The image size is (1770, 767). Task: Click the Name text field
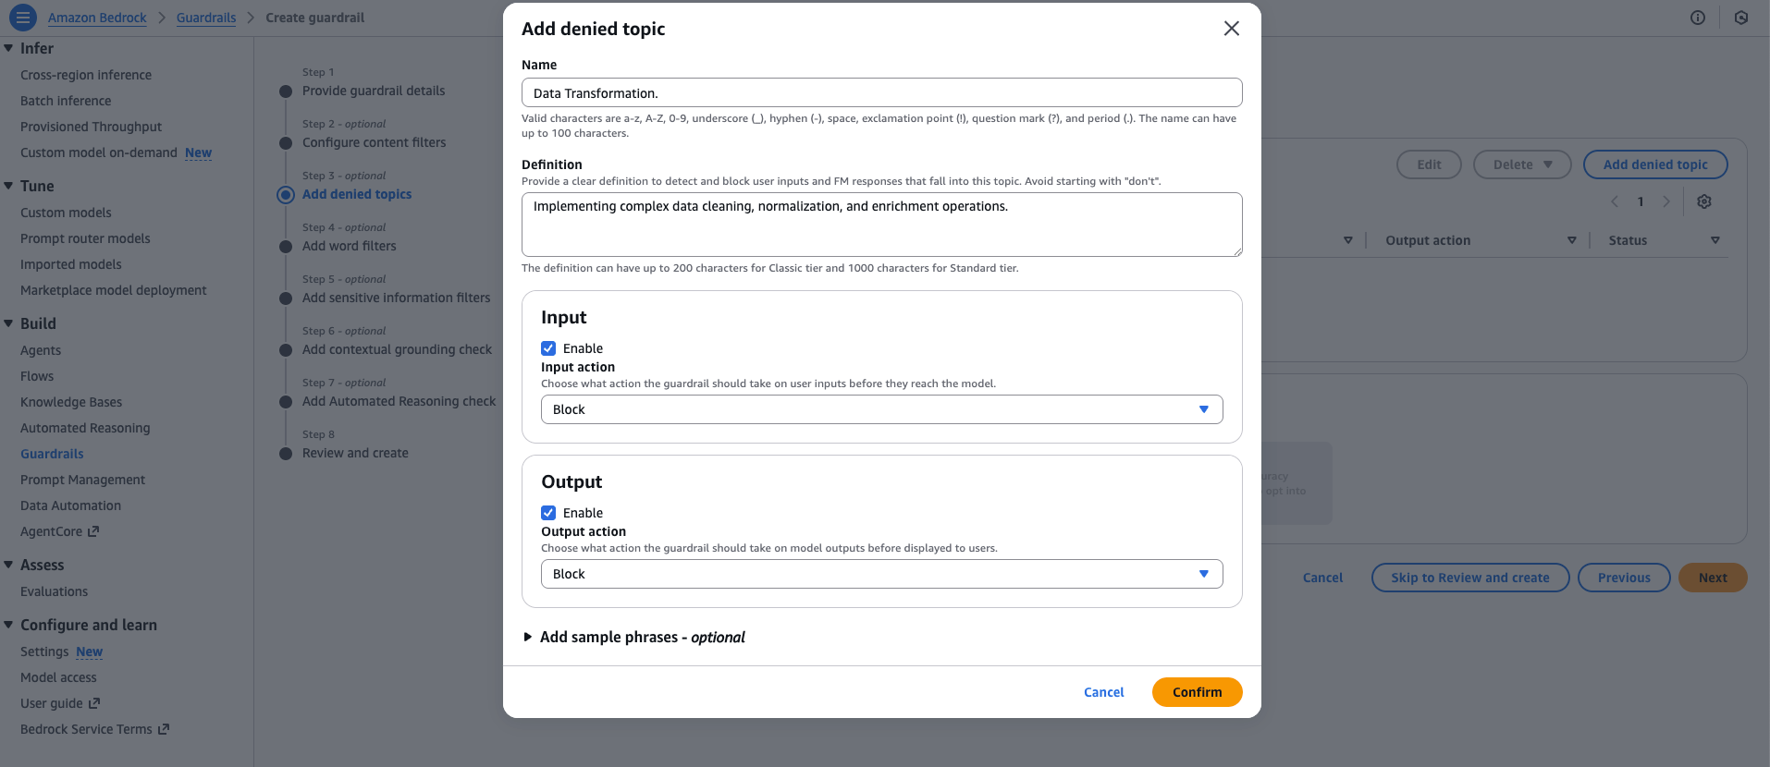881,92
